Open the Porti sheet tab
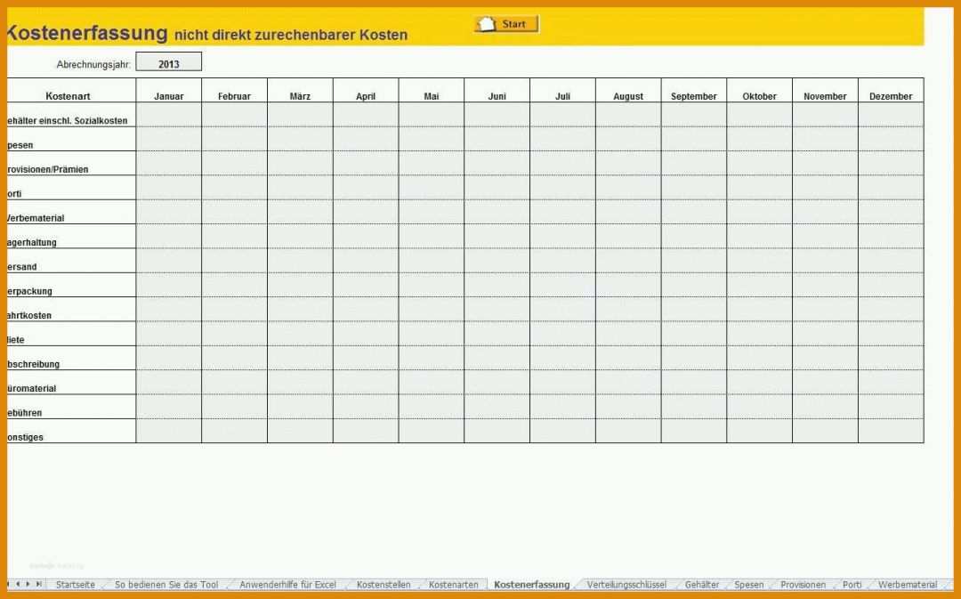This screenshot has height=599, width=961. coord(852,584)
